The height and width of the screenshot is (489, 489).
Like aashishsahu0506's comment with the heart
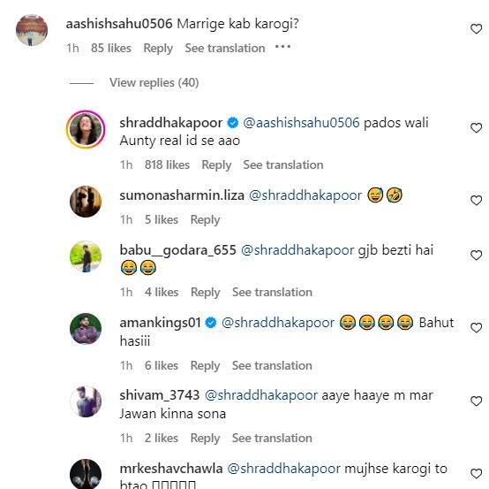(476, 29)
